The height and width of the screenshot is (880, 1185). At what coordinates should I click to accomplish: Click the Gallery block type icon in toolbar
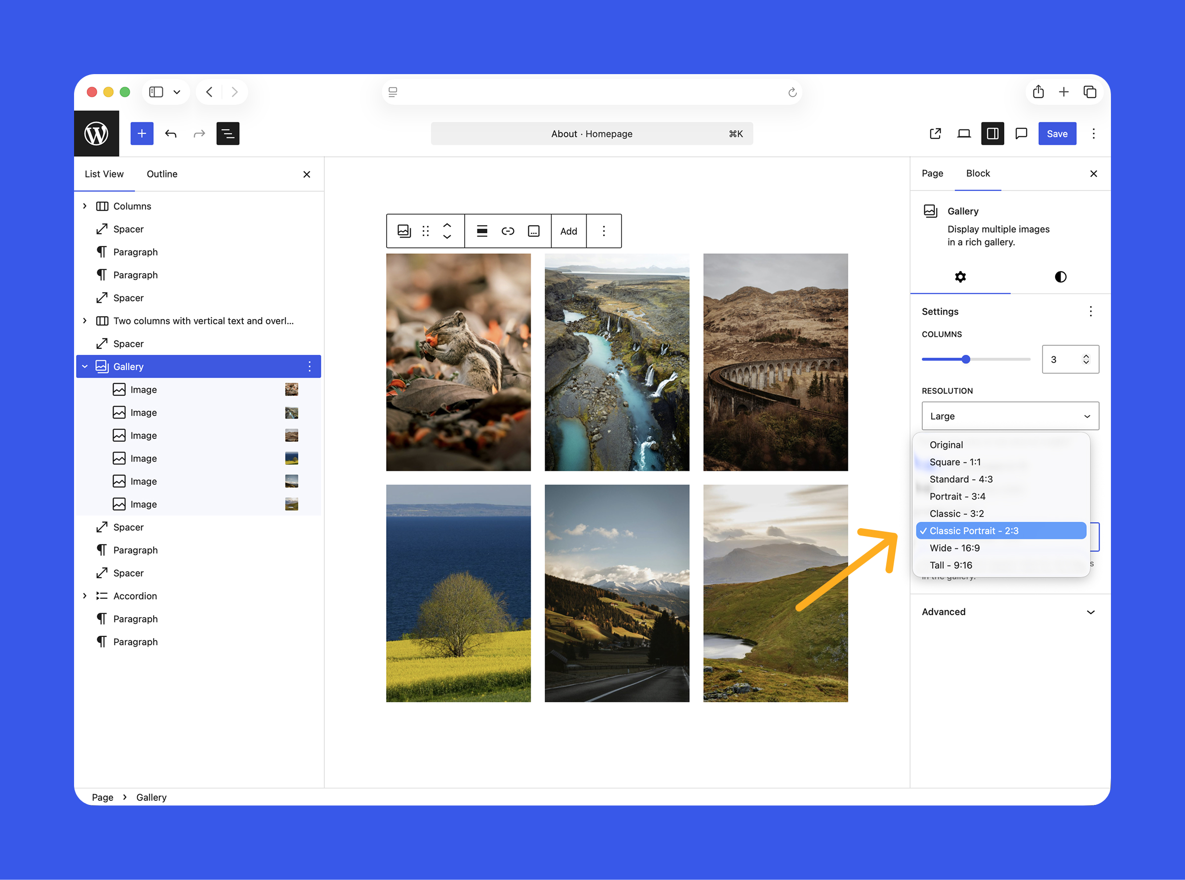tap(404, 231)
